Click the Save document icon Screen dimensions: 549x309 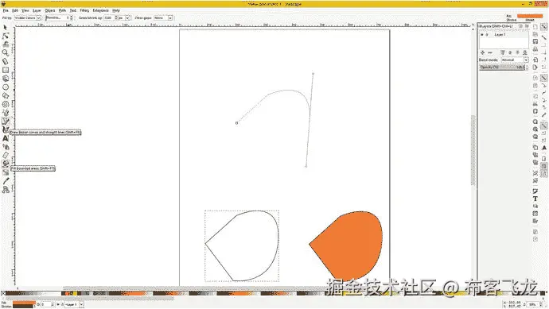pos(535,41)
